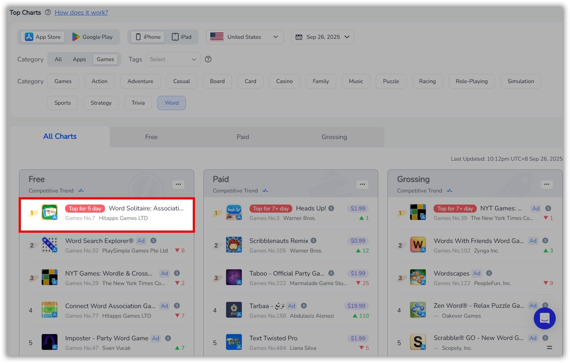Switch to the Paid tab
This screenshot has height=363, width=570.
coord(243,137)
